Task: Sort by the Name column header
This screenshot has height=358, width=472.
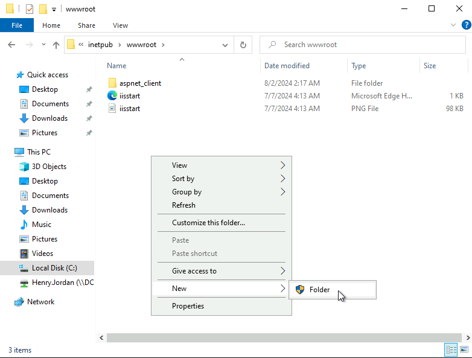Action: pyautogui.click(x=116, y=66)
